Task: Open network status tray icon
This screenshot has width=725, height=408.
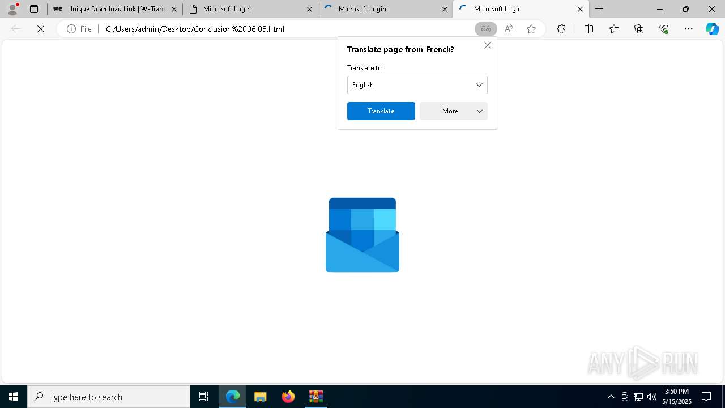Action: pos(638,397)
